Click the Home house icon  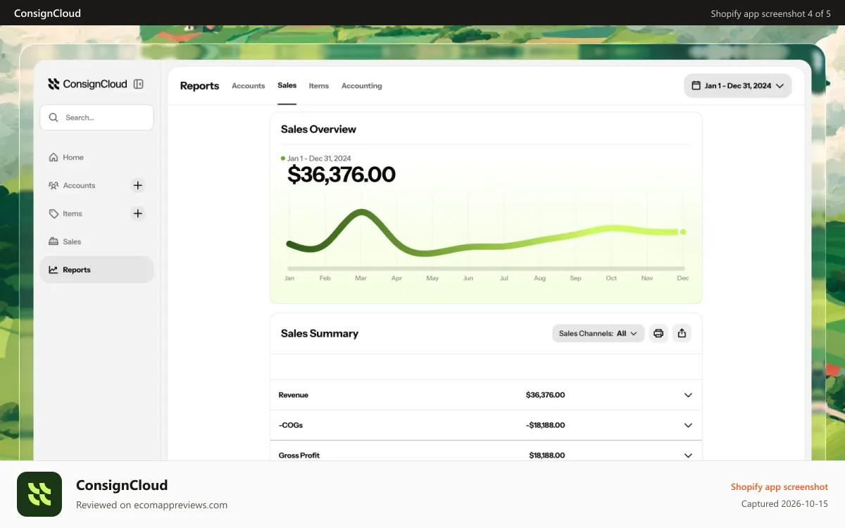point(54,158)
